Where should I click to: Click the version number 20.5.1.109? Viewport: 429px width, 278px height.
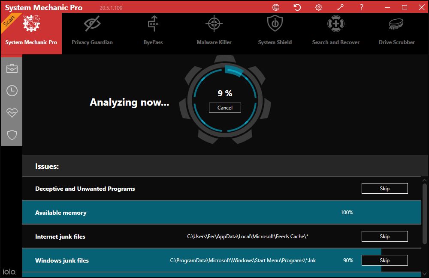[111, 8]
